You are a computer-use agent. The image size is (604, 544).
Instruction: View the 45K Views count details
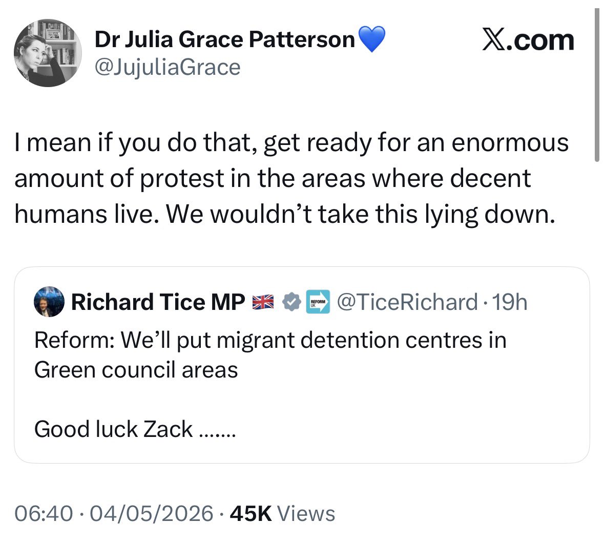[x=282, y=514]
